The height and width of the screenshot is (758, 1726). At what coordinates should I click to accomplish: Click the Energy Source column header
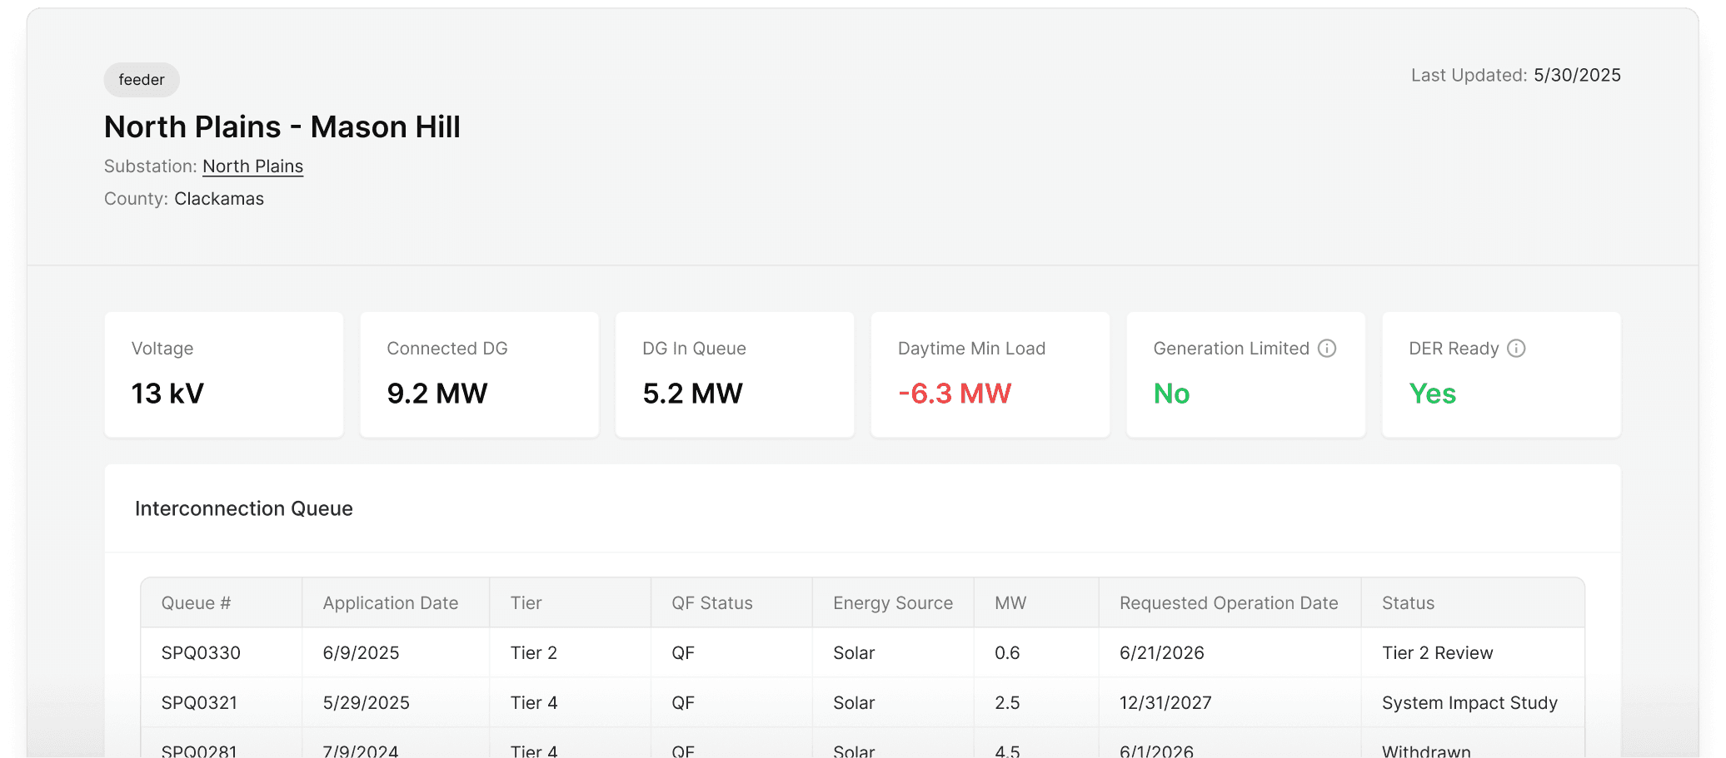(892, 603)
